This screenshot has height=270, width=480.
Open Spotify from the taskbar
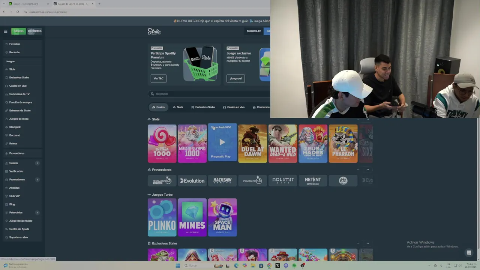tap(294, 265)
